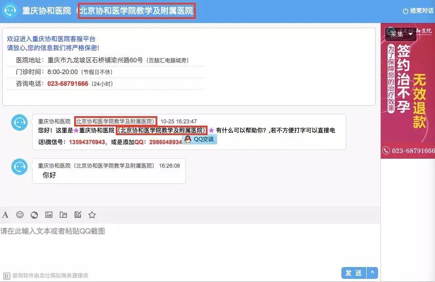Image resolution: width=435 pixels, height=282 pixels.
Task: Click the robot avatar beside the welcome message
Action: (19, 122)
